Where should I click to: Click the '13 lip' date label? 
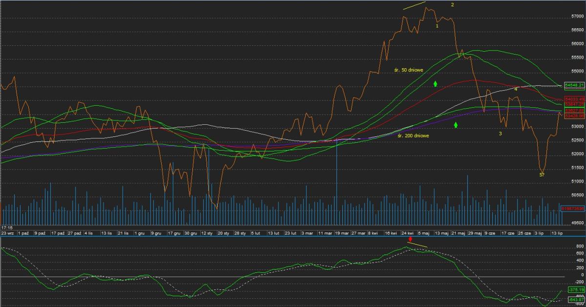557,233
